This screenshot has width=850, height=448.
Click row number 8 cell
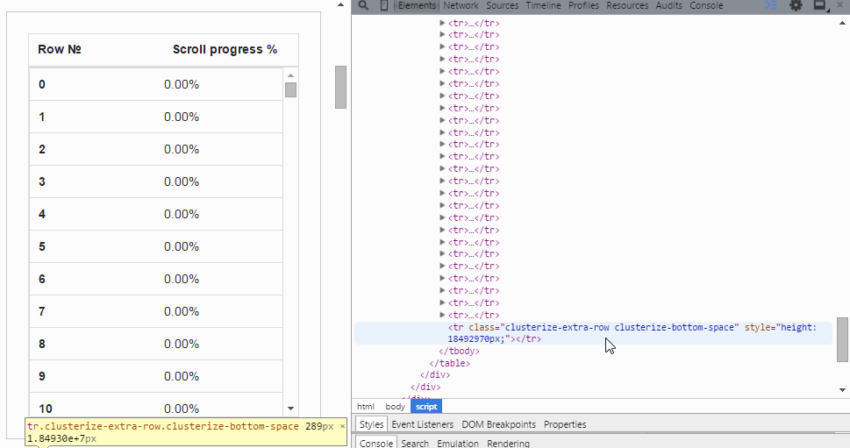click(42, 344)
